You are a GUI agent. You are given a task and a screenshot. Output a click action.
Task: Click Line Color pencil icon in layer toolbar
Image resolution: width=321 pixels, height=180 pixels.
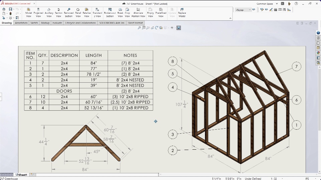(x=271, y=10)
